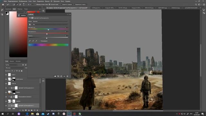Add layer mask in Layers panel

coord(26,110)
